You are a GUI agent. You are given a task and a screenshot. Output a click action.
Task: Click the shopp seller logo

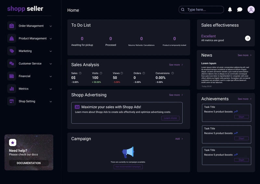click(25, 9)
